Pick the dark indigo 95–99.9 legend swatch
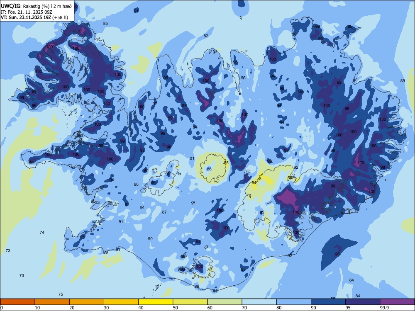The height and width of the screenshot is (311, 415). [363, 302]
